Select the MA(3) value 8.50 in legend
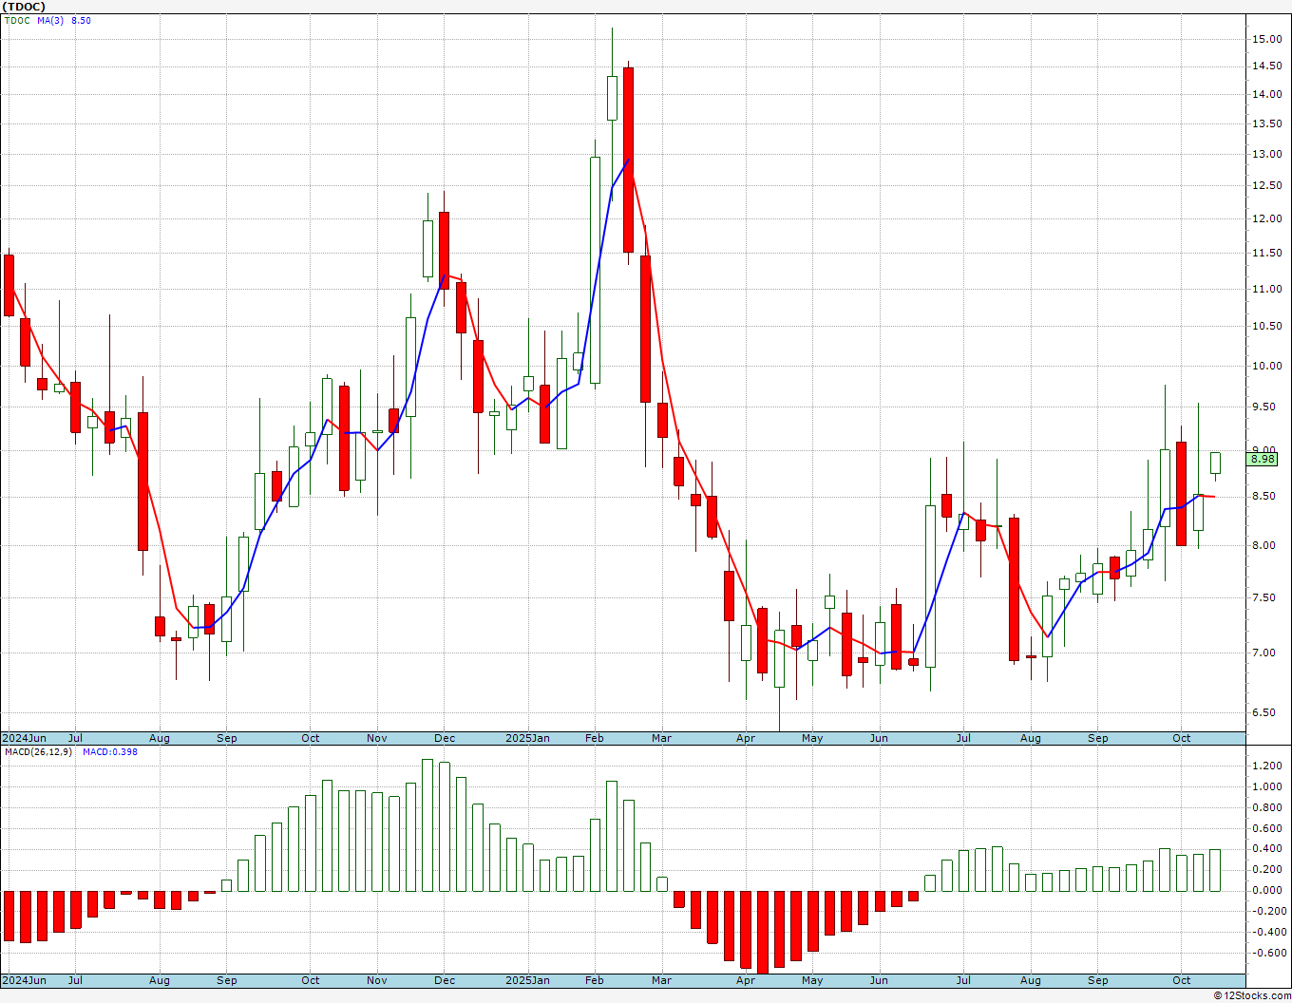The height and width of the screenshot is (1003, 1292). 81,21
